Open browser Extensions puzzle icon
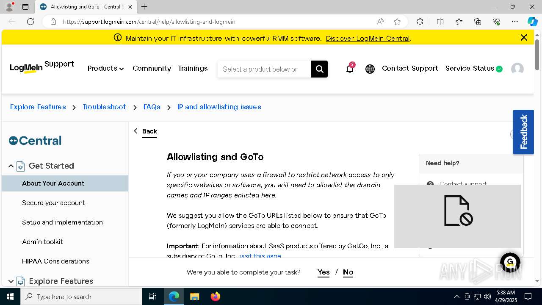This screenshot has width=542, height=305. pos(420,22)
